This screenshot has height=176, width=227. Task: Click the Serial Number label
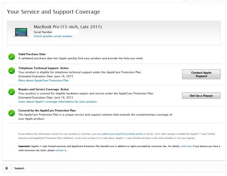point(43,32)
